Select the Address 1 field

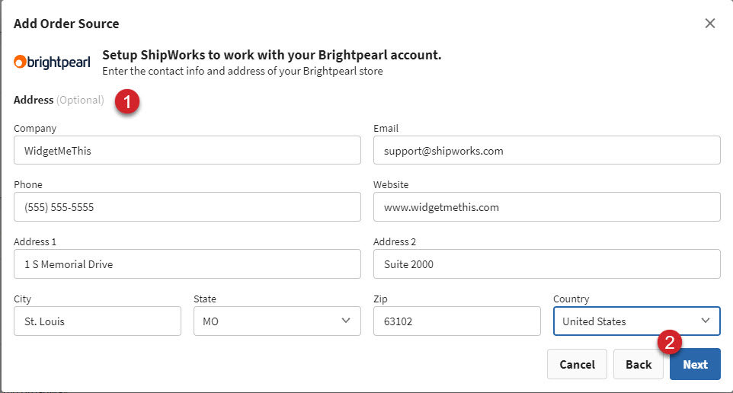187,264
